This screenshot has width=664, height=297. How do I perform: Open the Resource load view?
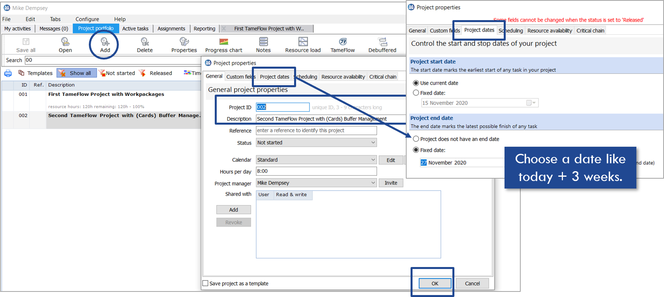pos(303,45)
